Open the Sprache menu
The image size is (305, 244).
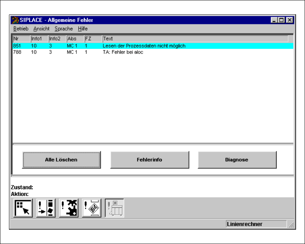(x=64, y=29)
